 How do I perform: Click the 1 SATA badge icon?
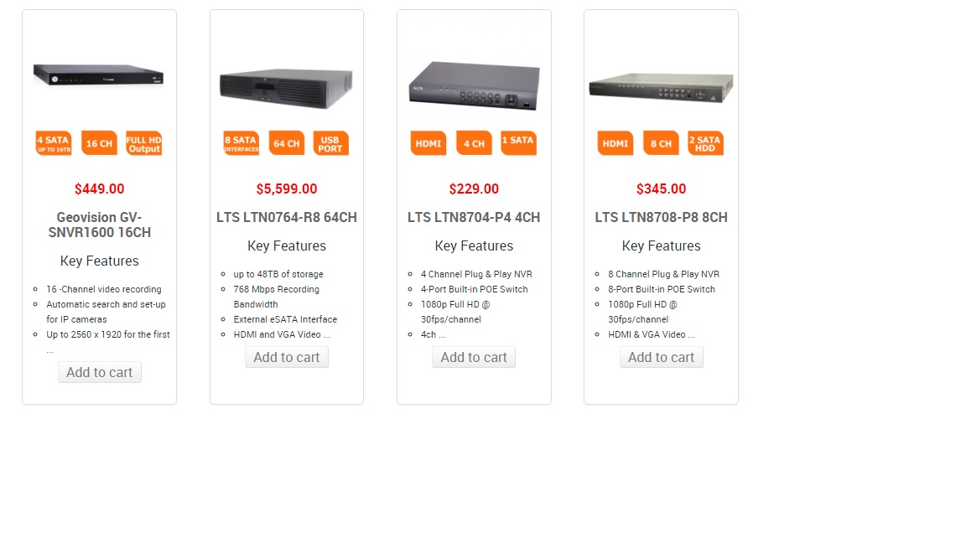518,143
